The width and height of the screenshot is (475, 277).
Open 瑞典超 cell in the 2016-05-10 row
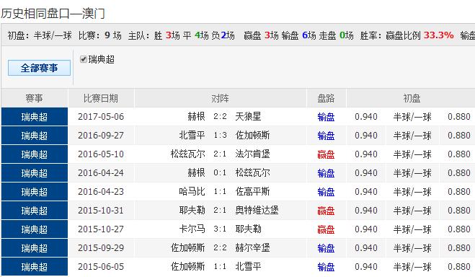point(35,154)
